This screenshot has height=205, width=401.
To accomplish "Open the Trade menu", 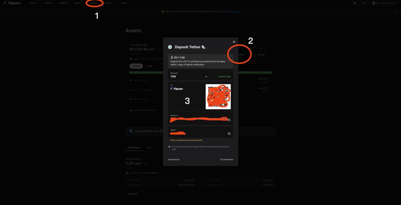I will coord(33,3).
